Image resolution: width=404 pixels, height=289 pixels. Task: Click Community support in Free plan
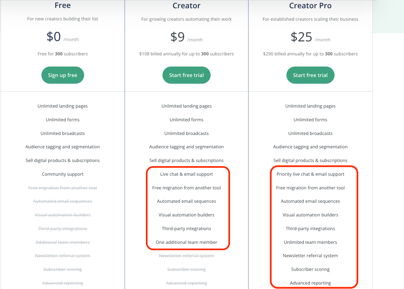[63, 174]
